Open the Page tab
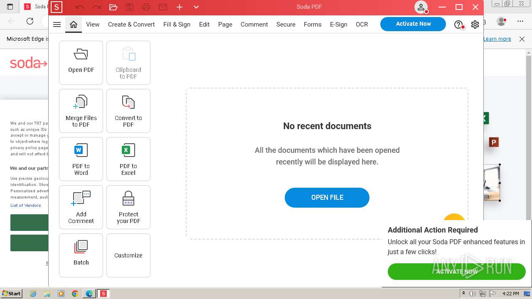Viewport: 532px width, 299px height. click(225, 25)
